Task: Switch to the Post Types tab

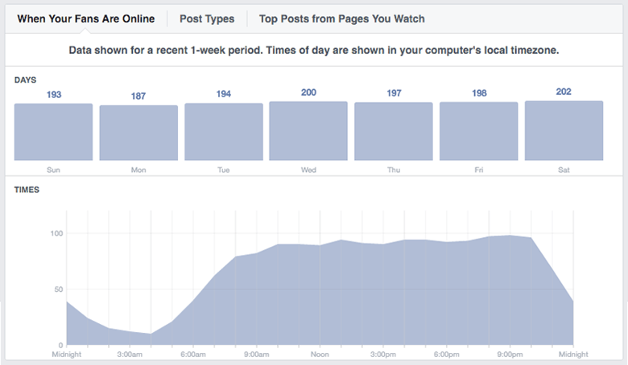Action: point(207,18)
